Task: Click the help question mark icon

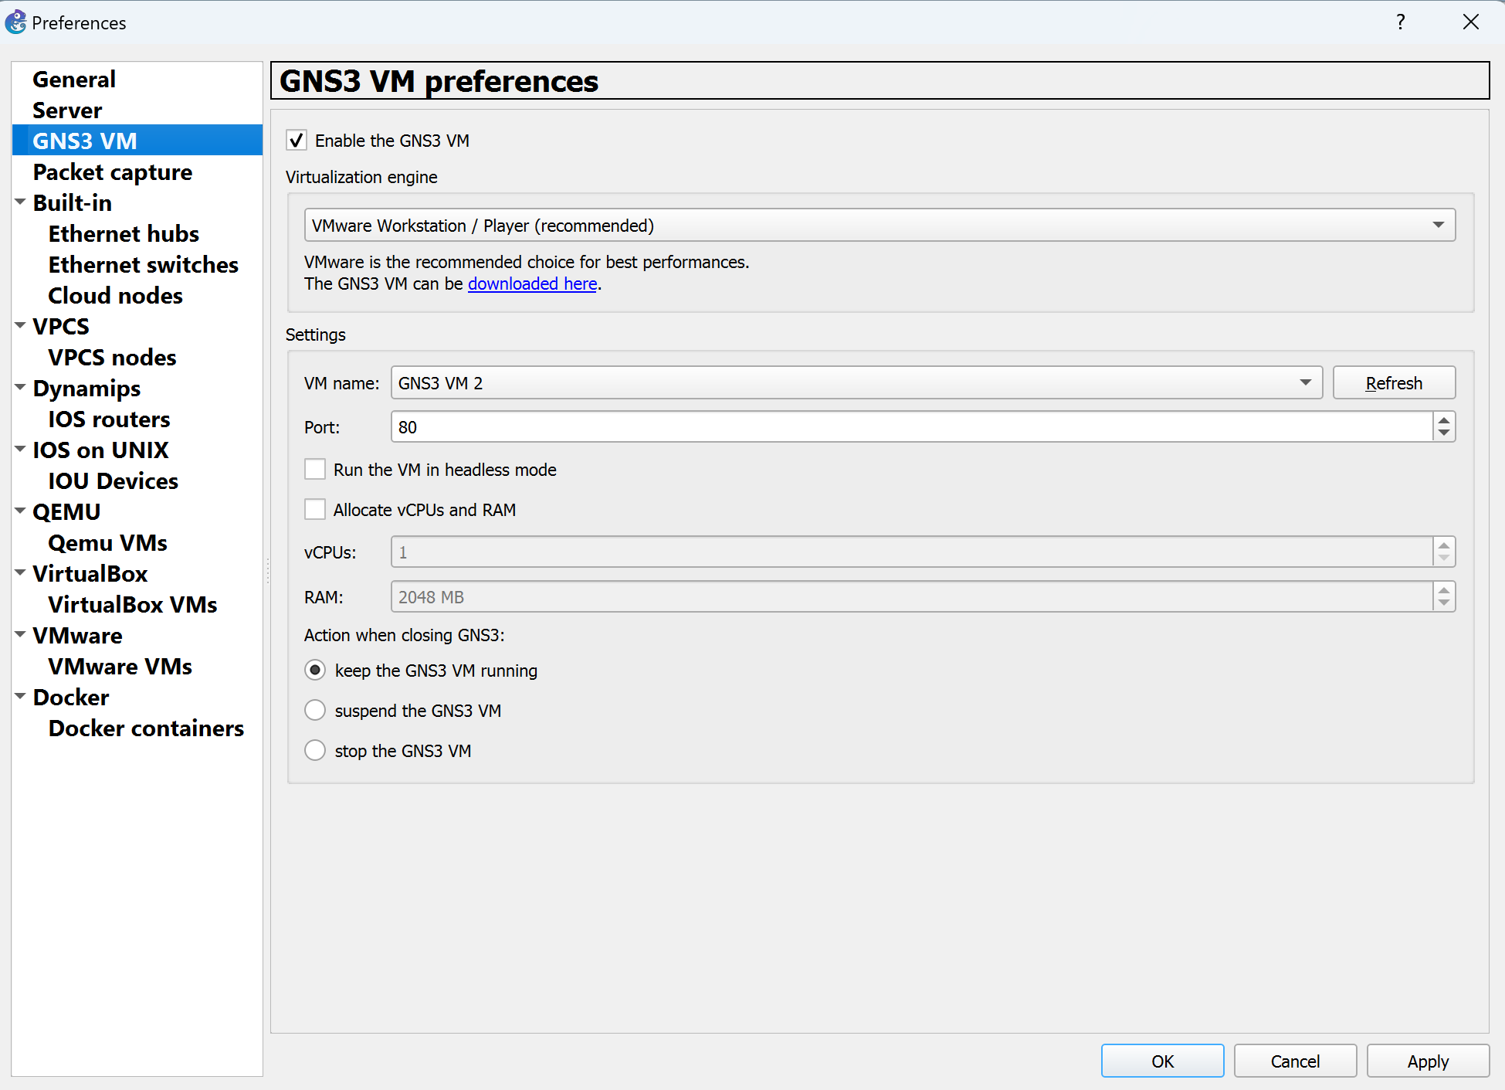Action: coord(1400,22)
